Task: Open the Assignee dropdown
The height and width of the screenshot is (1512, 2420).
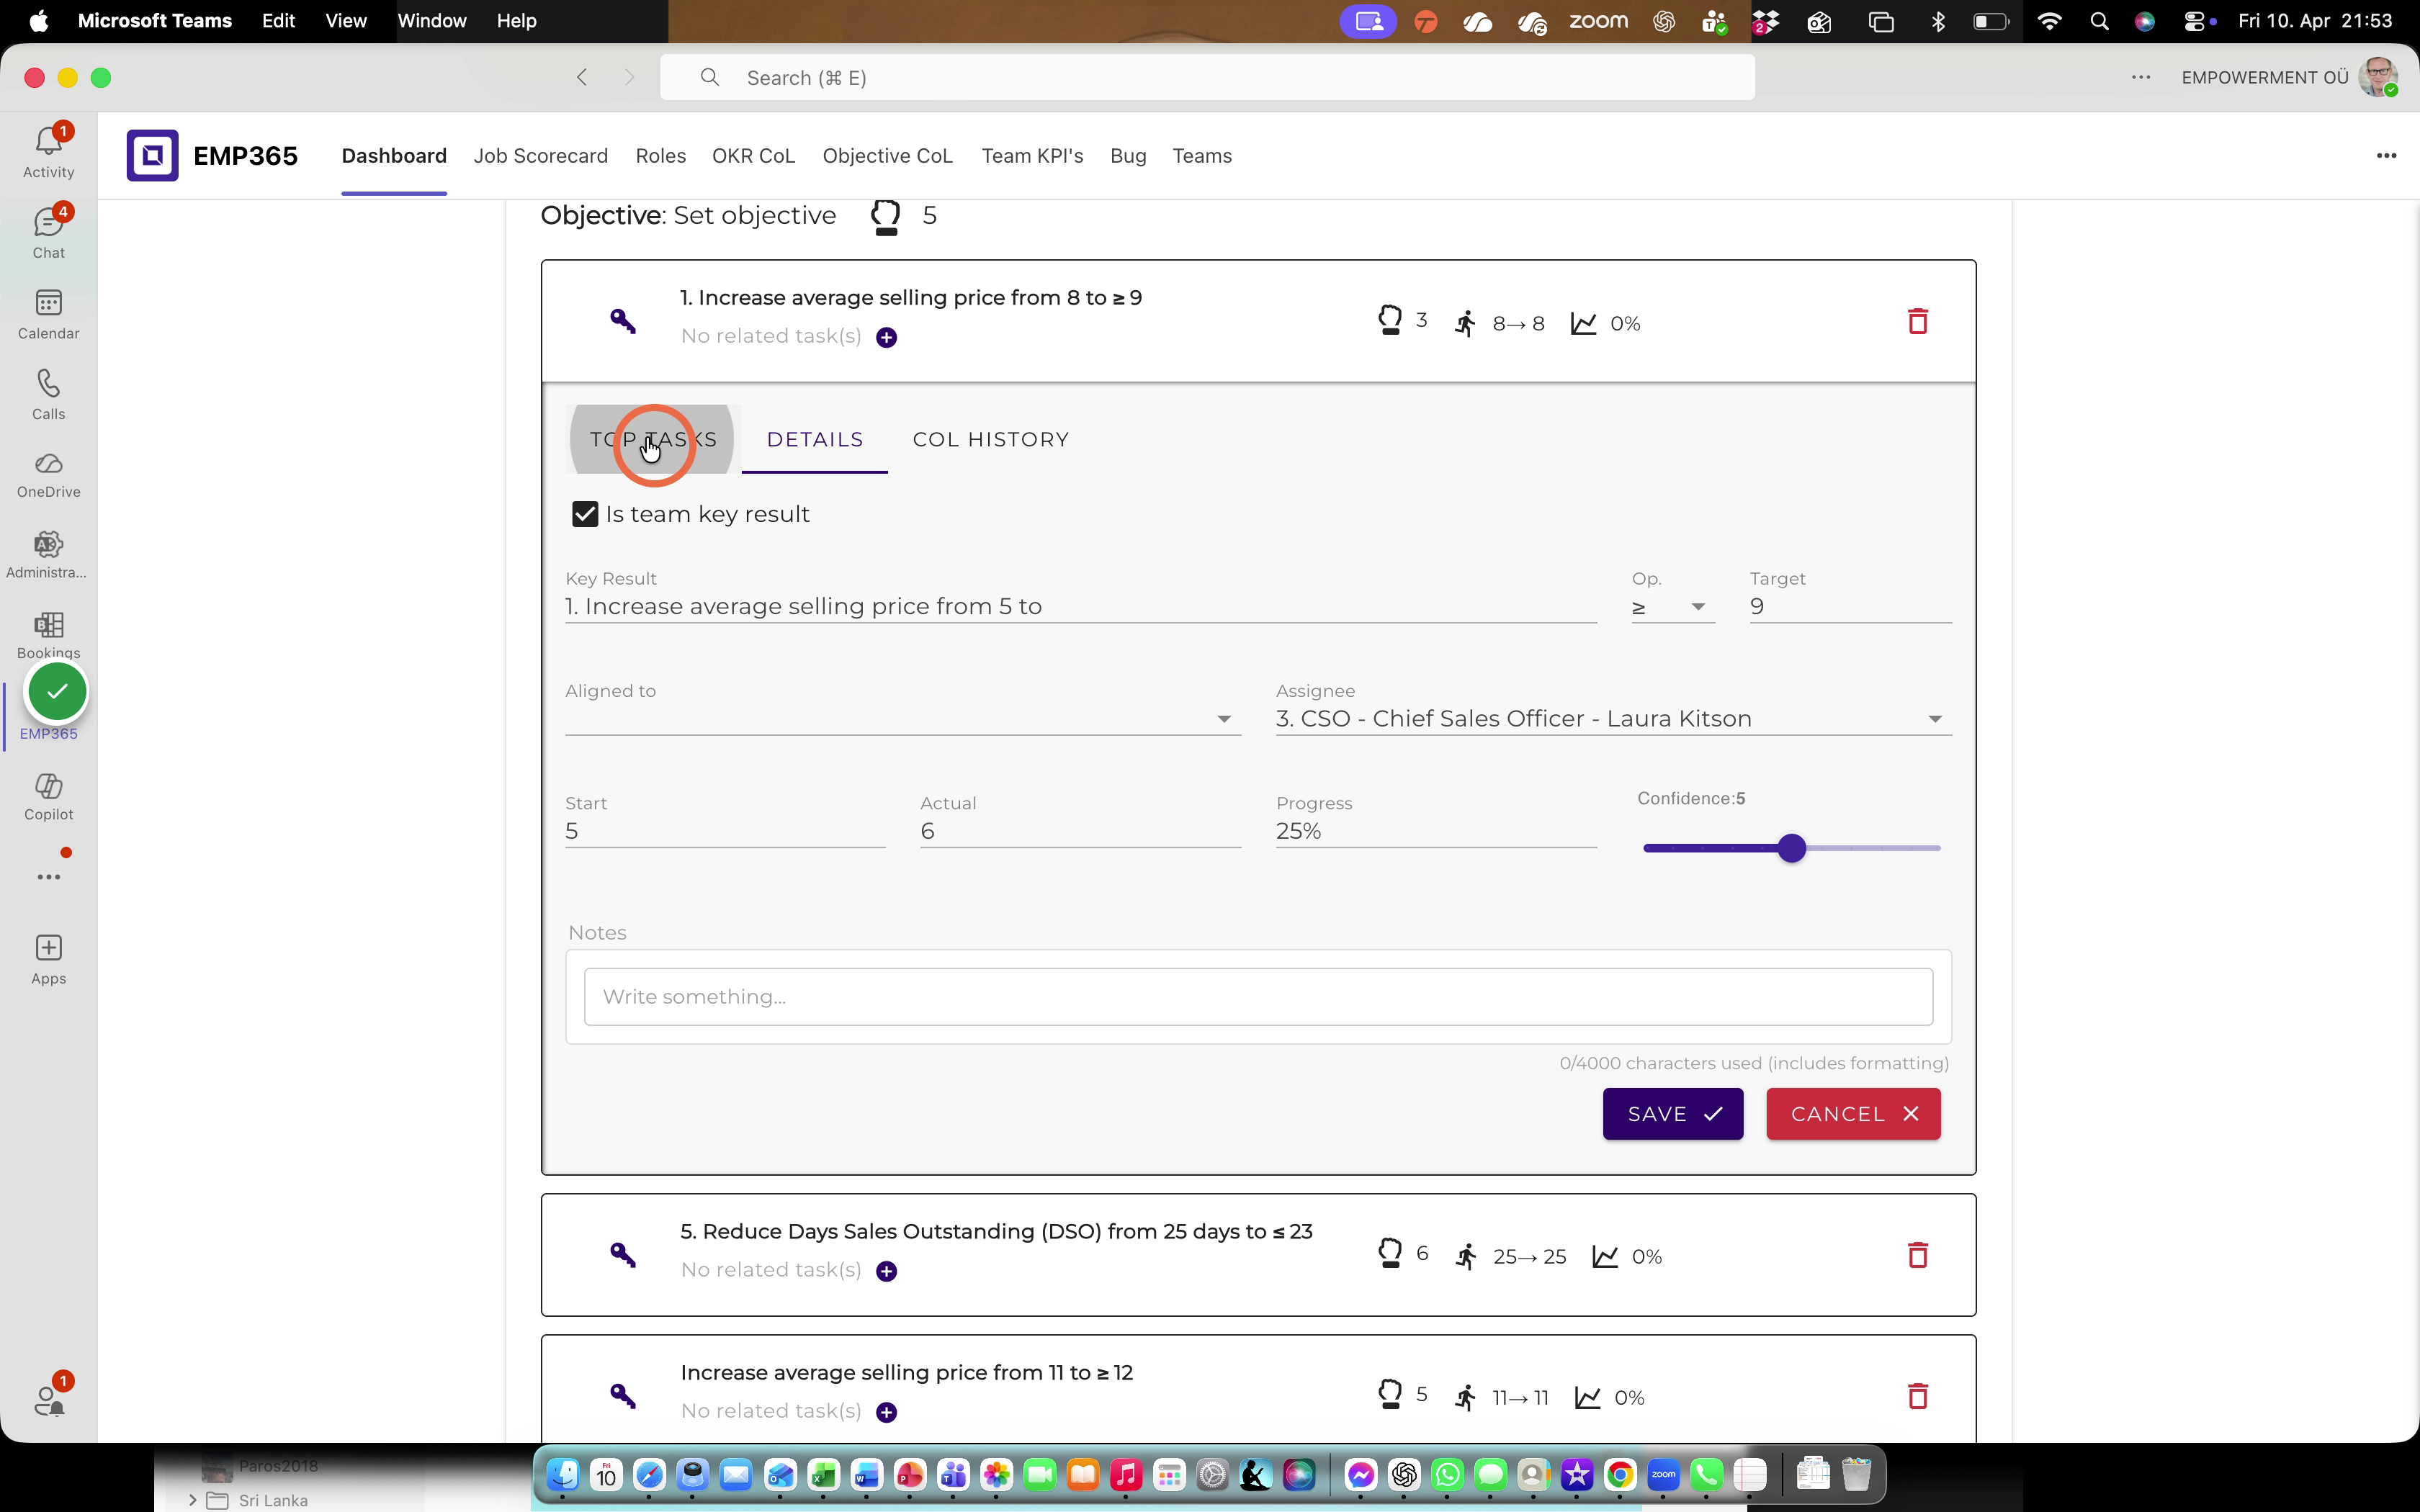Action: (x=1613, y=719)
